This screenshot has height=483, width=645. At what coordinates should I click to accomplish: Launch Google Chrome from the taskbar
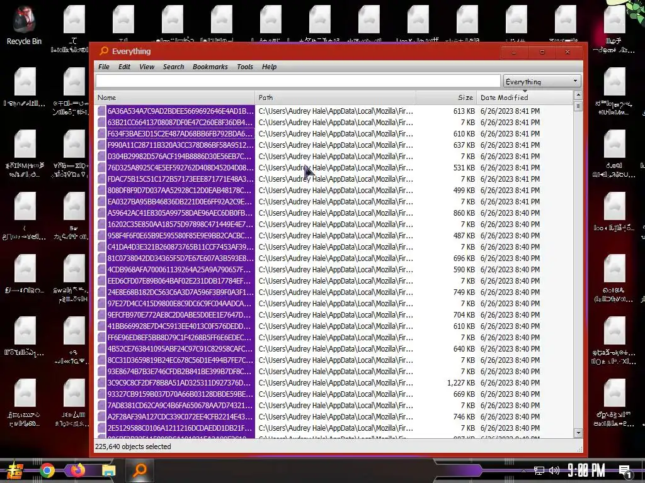pyautogui.click(x=47, y=470)
